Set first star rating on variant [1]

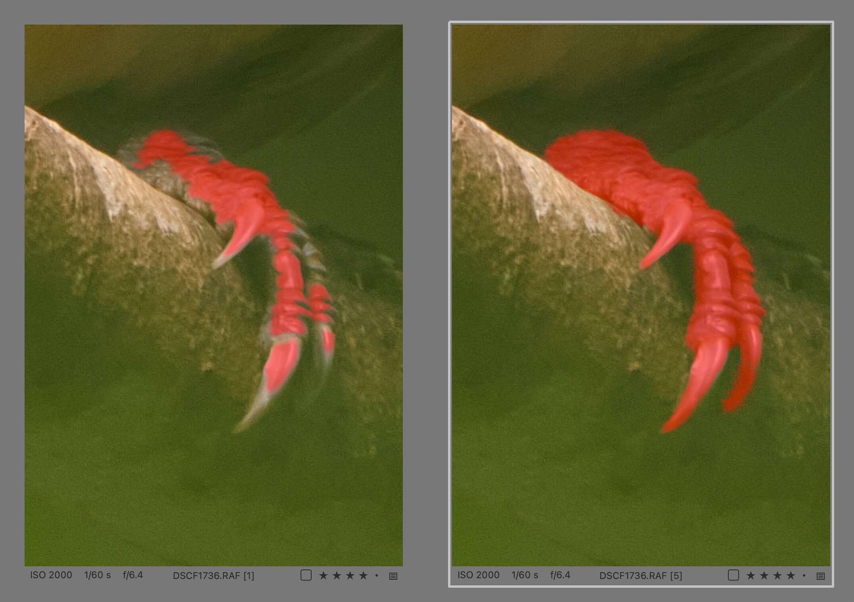(x=323, y=575)
